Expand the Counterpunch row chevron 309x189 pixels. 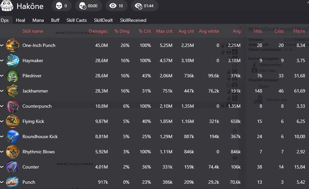[x=2, y=106]
